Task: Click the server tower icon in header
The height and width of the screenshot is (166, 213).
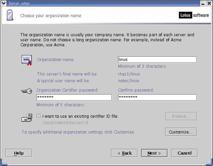Action: 10,15
